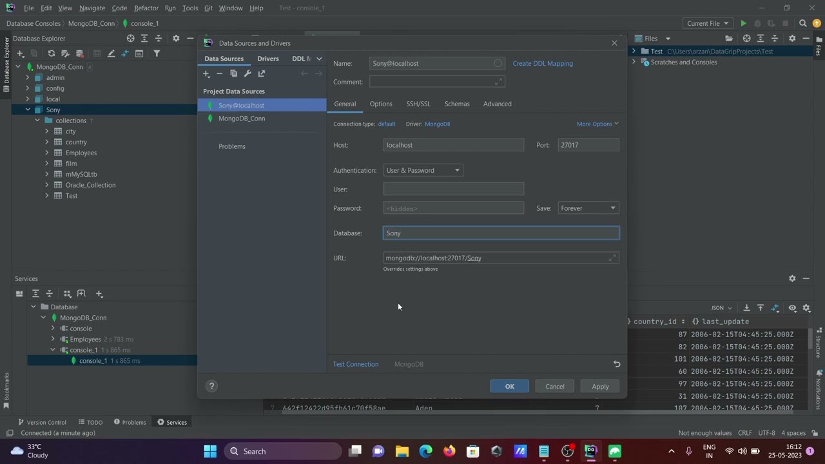Click the refresh icon in Database Explorer toolbar

coord(51,53)
